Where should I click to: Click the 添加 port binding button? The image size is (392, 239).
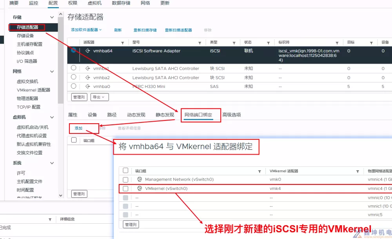(x=78, y=128)
